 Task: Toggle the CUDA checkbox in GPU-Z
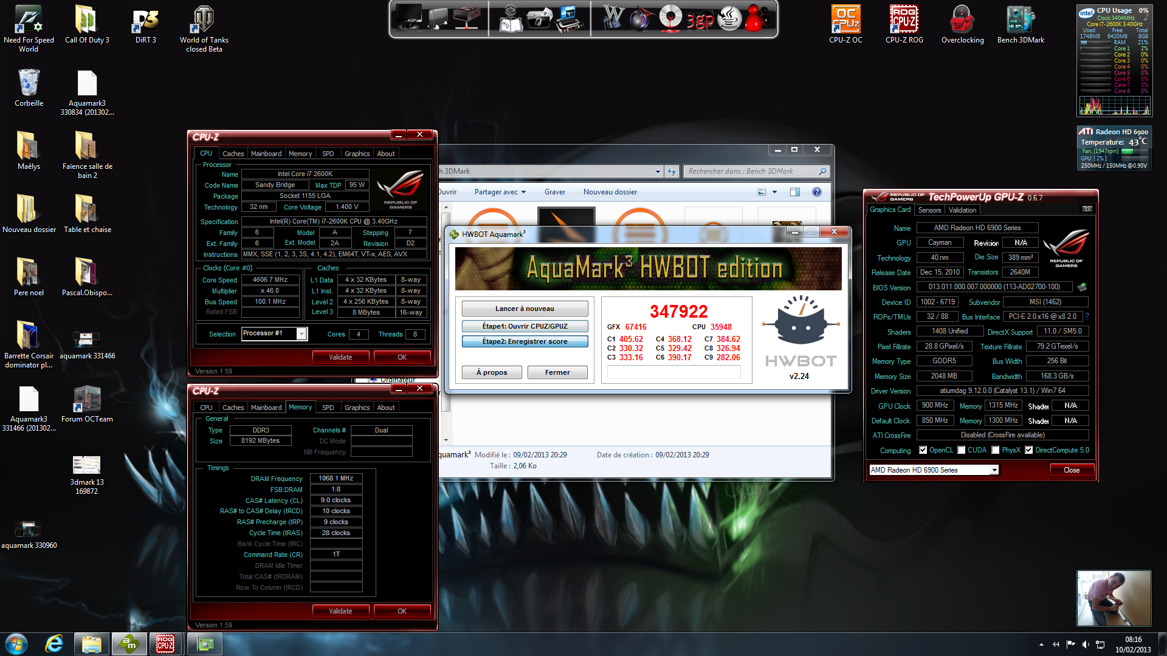pyautogui.click(x=961, y=450)
